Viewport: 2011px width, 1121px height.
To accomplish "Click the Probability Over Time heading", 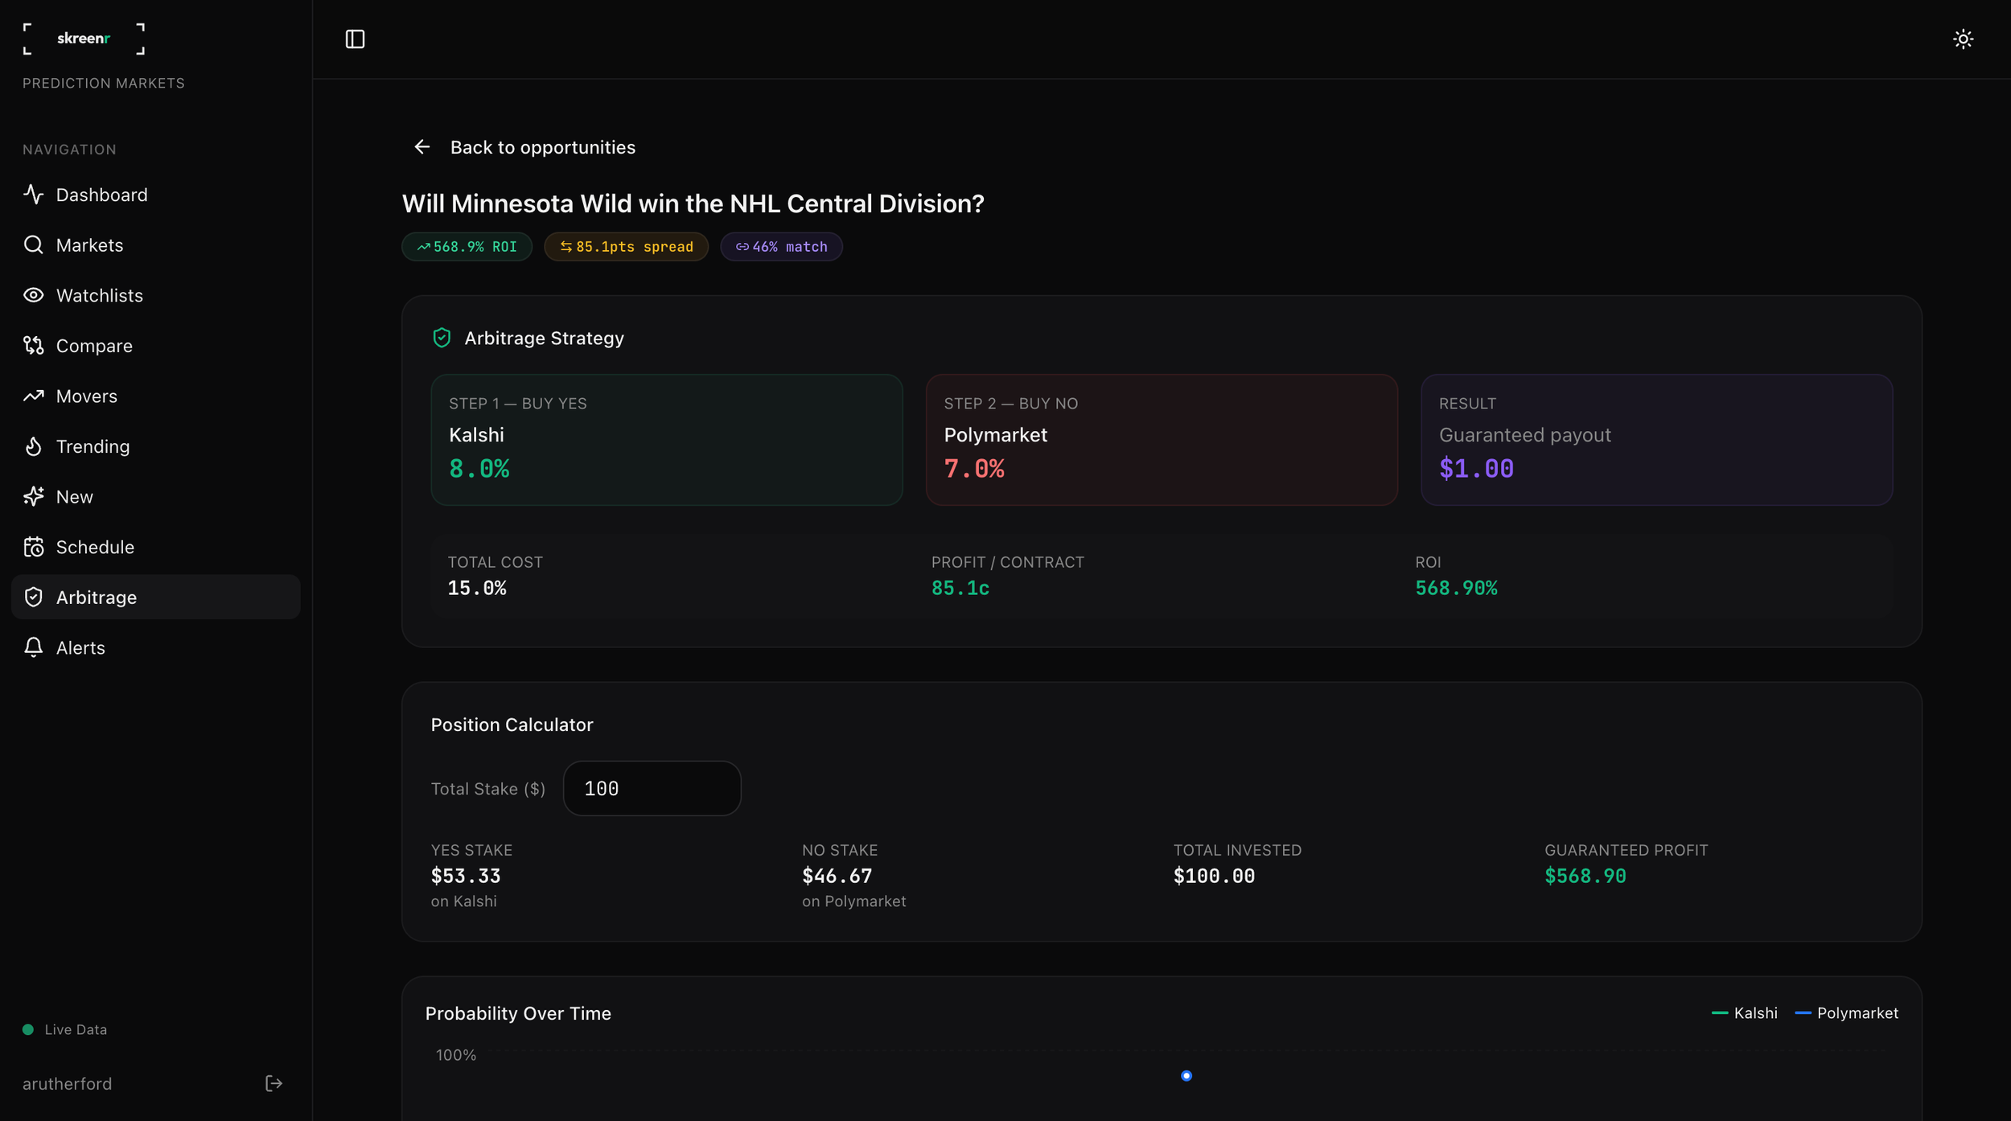I will (x=518, y=1013).
